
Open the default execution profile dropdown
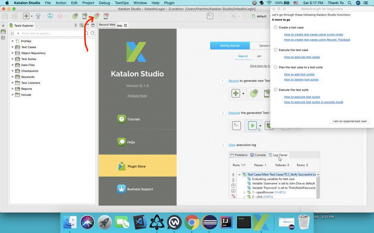[261, 16]
